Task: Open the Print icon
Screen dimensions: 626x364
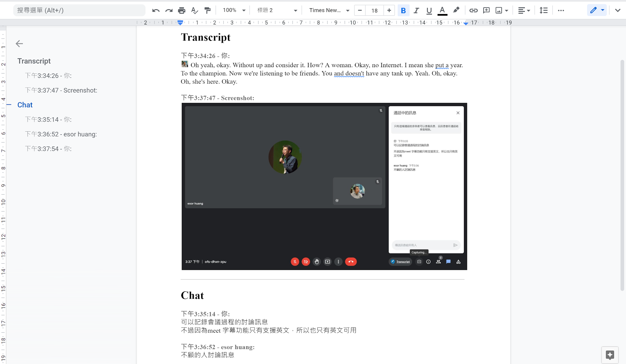Action: pos(182,10)
